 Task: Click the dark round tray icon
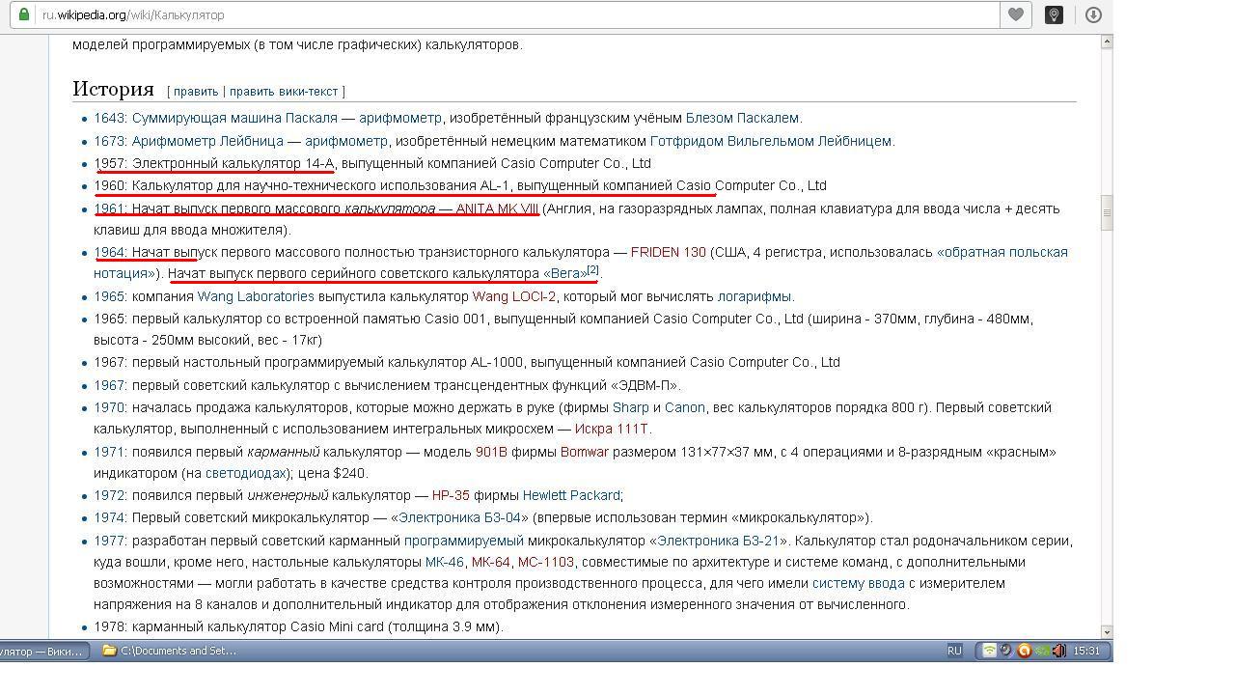(1006, 651)
